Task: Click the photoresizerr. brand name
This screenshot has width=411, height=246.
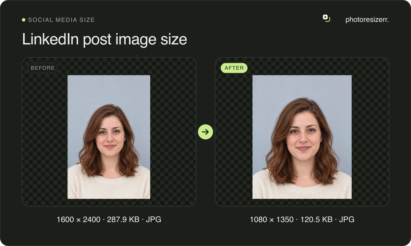Action: pyautogui.click(x=367, y=20)
